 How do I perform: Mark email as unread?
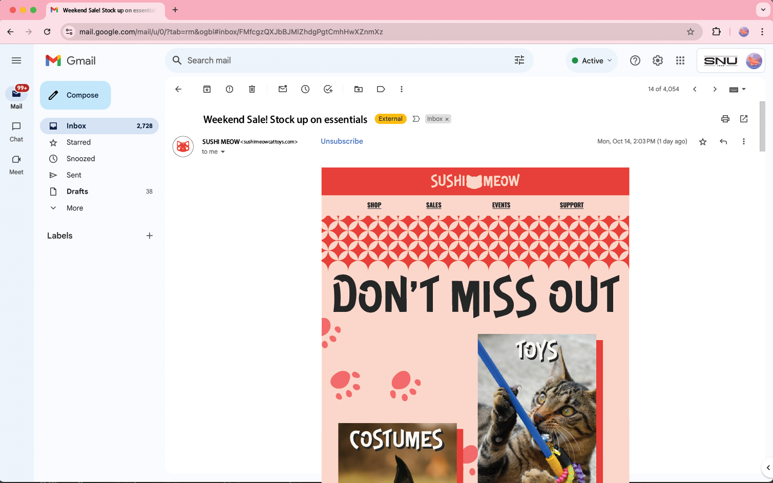coord(283,89)
